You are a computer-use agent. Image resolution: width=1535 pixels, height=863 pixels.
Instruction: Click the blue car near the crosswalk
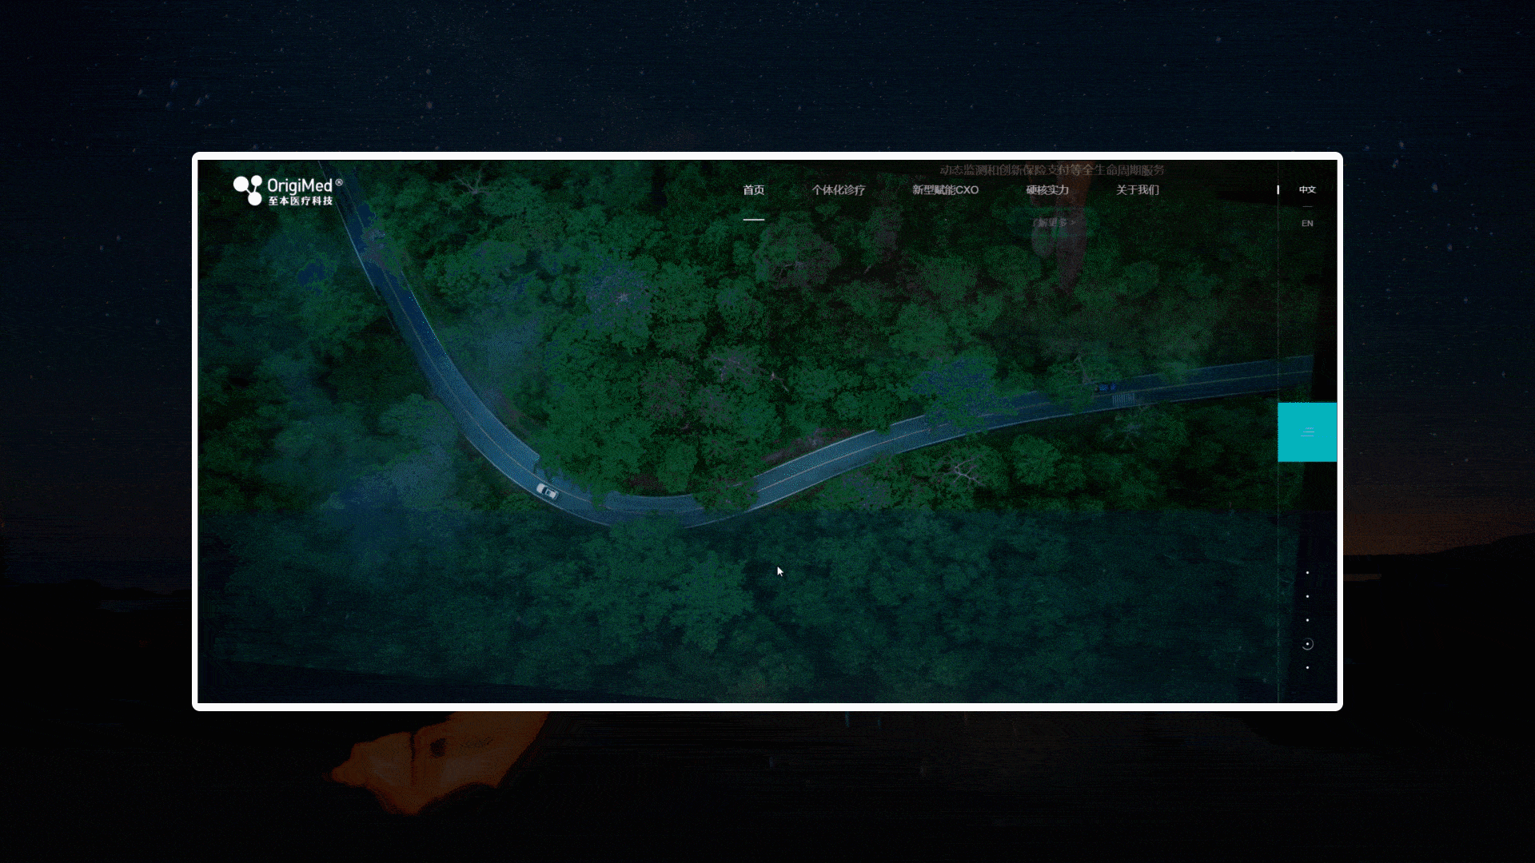pos(1106,388)
